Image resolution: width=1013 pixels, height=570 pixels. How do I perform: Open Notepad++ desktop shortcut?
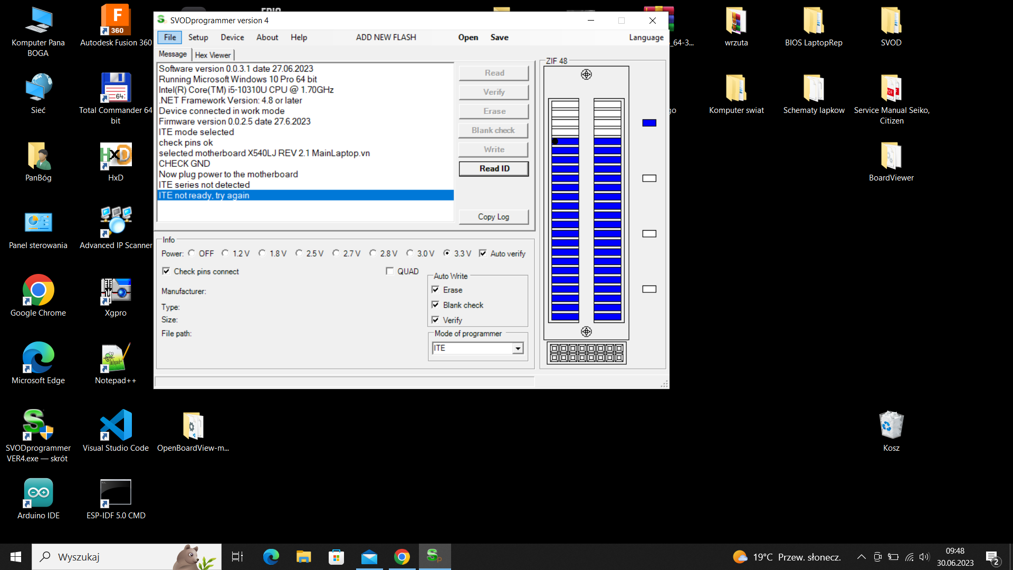pos(116,359)
